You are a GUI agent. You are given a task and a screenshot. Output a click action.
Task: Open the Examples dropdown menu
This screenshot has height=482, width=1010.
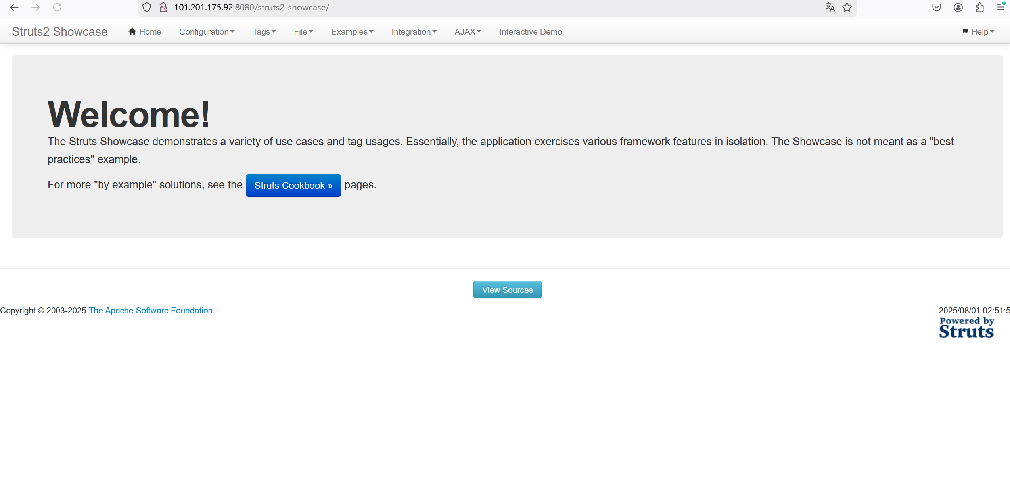click(x=352, y=32)
